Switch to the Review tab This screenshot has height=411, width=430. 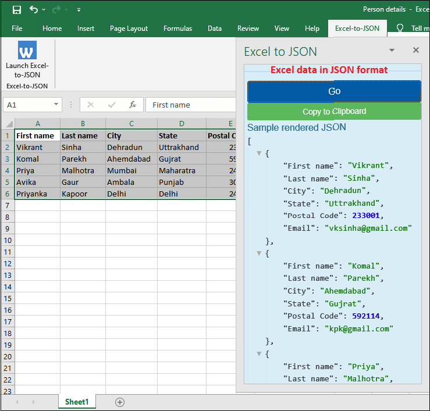coord(248,28)
